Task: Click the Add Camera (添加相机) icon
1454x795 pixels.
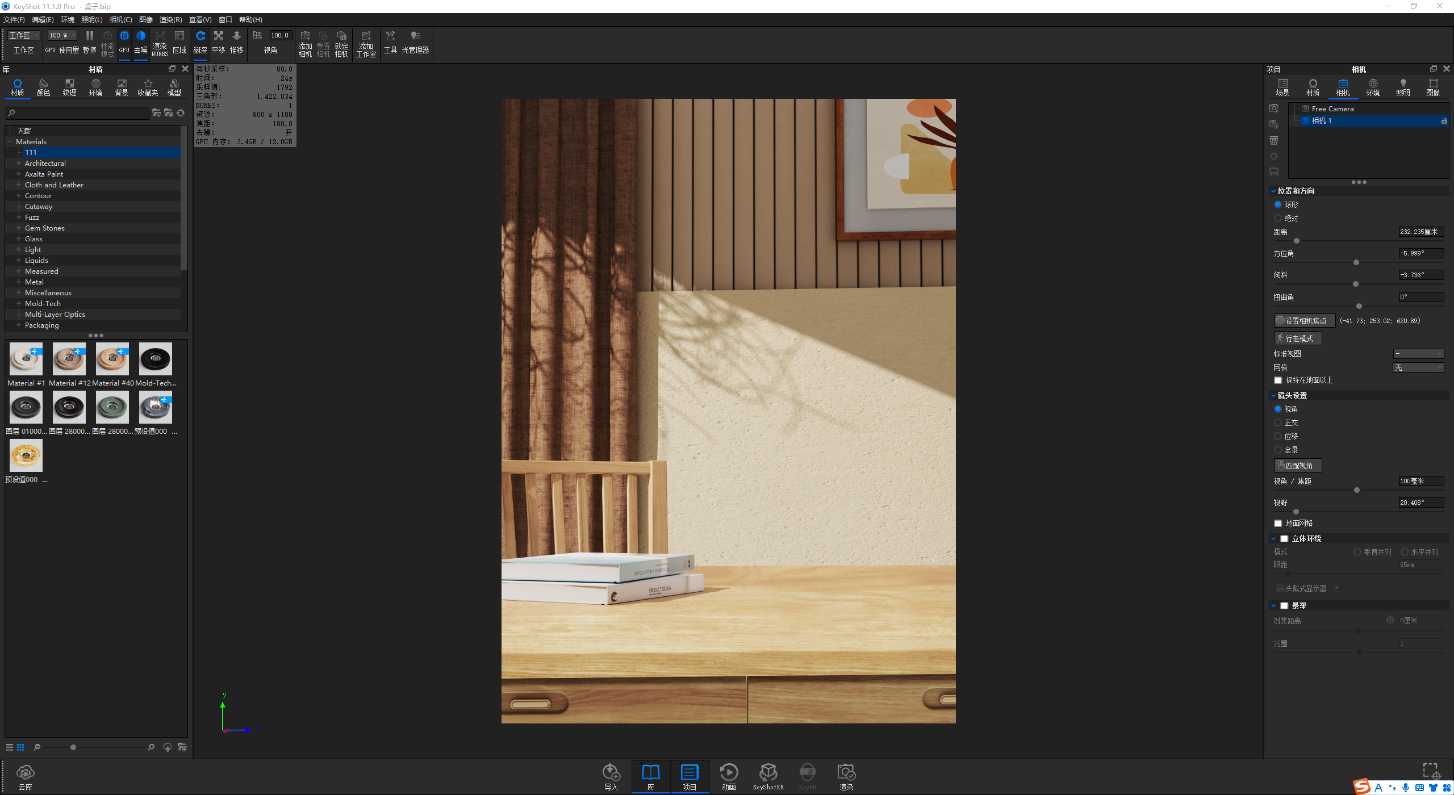Action: pyautogui.click(x=305, y=44)
